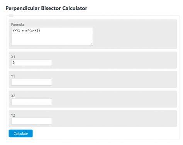Screen dimensions: 183x145
Task: Click inside the Formula text area
Action: [x=52, y=36]
